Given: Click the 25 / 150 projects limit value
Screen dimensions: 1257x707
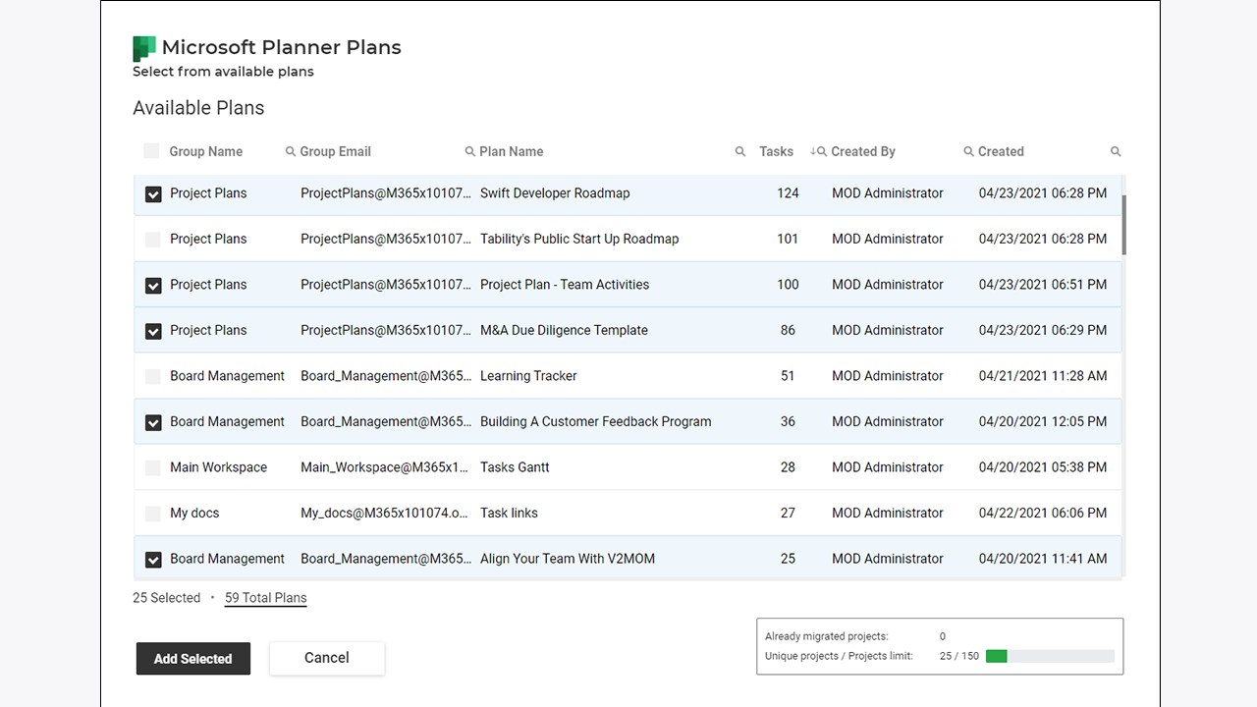Looking at the screenshot, I should 959,656.
